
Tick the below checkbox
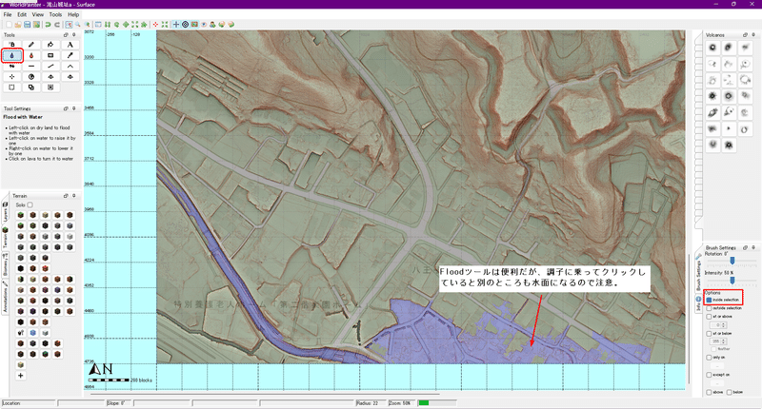coord(729,392)
